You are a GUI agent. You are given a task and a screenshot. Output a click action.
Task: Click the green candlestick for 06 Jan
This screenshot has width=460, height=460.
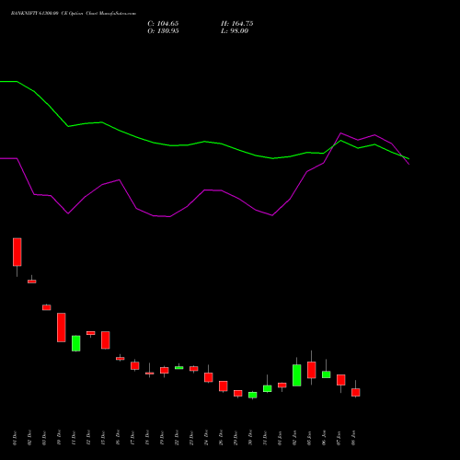[x=327, y=374]
